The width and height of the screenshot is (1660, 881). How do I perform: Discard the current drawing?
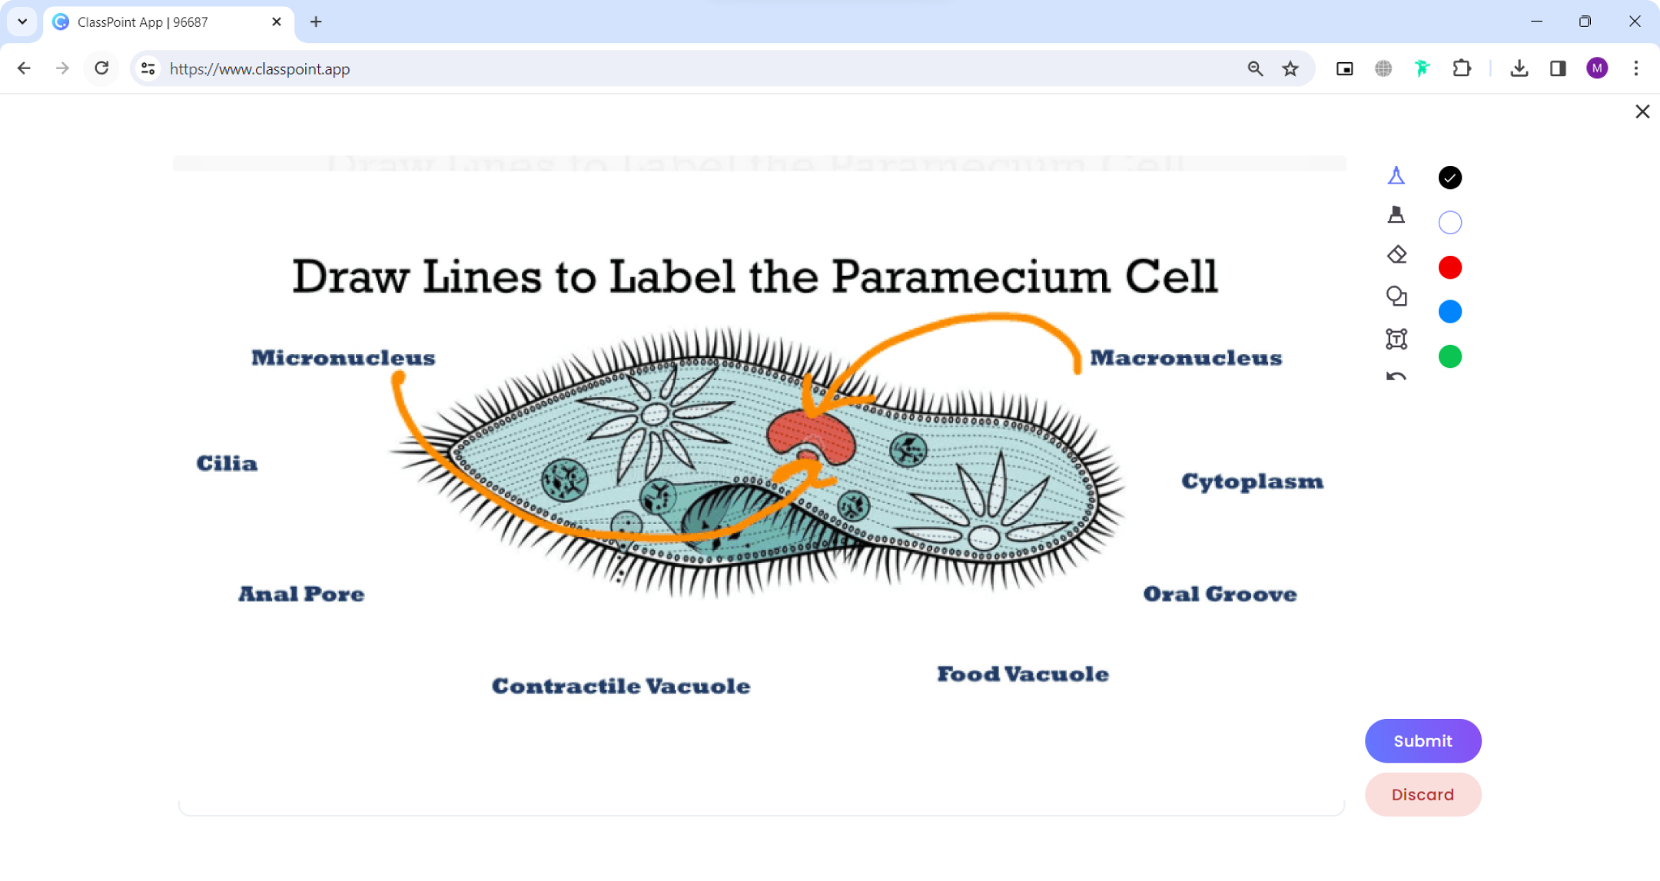[x=1423, y=794]
